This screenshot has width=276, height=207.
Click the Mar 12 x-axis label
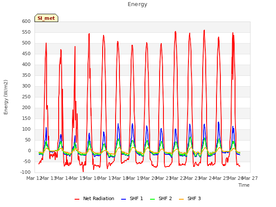pos(34,178)
